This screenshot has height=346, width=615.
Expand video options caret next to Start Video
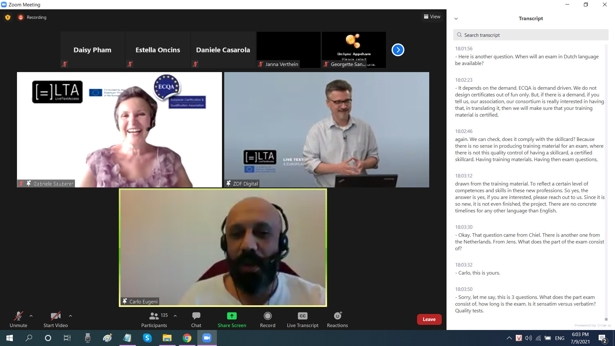pos(70,316)
